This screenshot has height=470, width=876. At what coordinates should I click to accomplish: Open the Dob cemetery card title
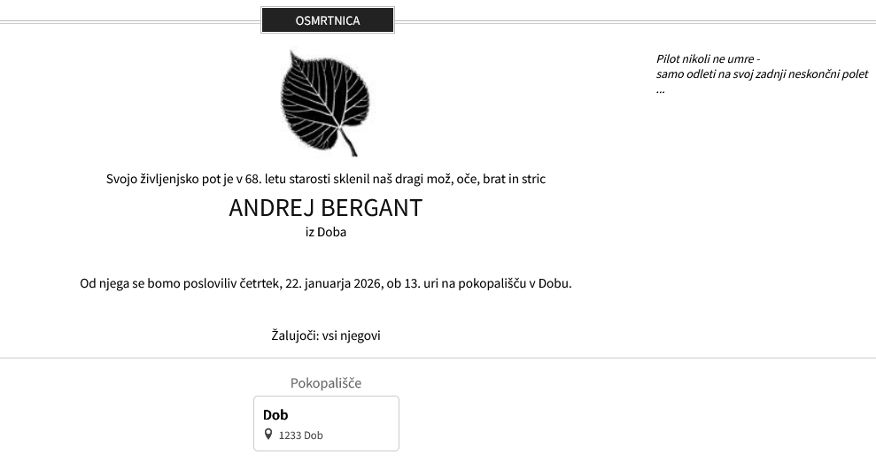pos(275,414)
